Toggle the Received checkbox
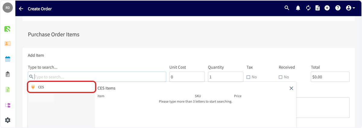This screenshot has width=362, height=128. [x=281, y=77]
